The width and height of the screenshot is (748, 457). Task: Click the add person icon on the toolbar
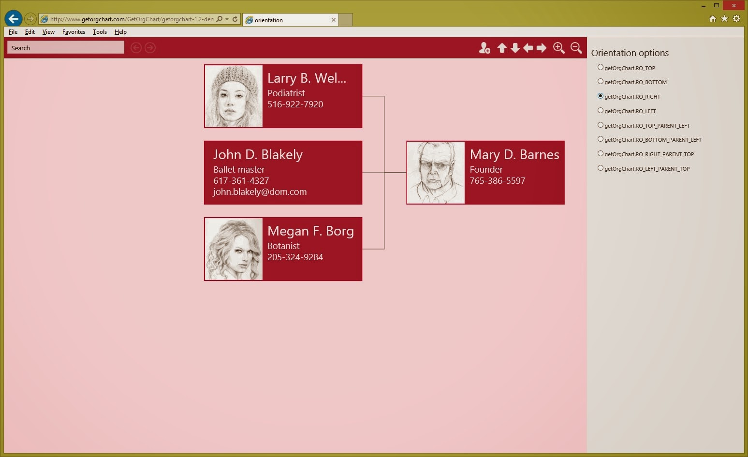[484, 48]
